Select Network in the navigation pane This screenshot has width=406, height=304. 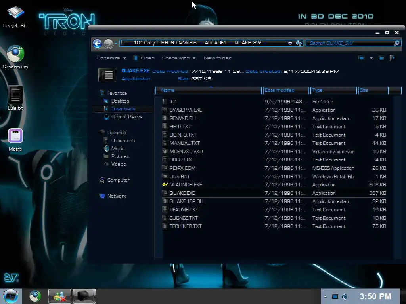point(117,196)
